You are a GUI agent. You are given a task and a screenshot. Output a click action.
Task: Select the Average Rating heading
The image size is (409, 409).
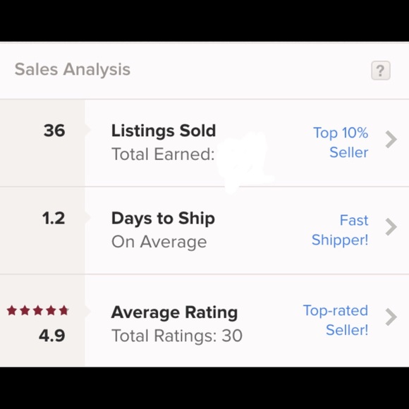[x=174, y=312]
